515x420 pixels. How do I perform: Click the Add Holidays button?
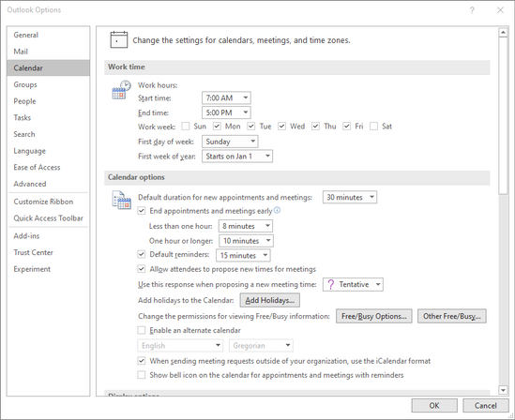[269, 300]
